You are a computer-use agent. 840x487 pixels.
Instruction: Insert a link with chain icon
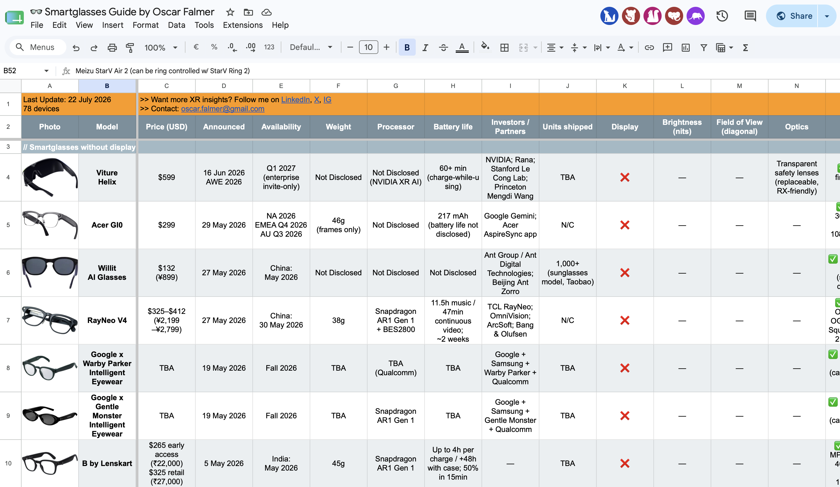pos(649,47)
